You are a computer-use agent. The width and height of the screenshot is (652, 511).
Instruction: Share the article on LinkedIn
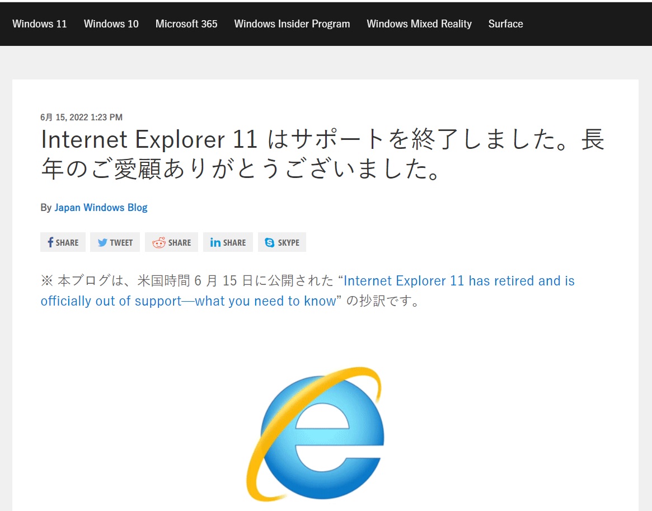pos(228,242)
